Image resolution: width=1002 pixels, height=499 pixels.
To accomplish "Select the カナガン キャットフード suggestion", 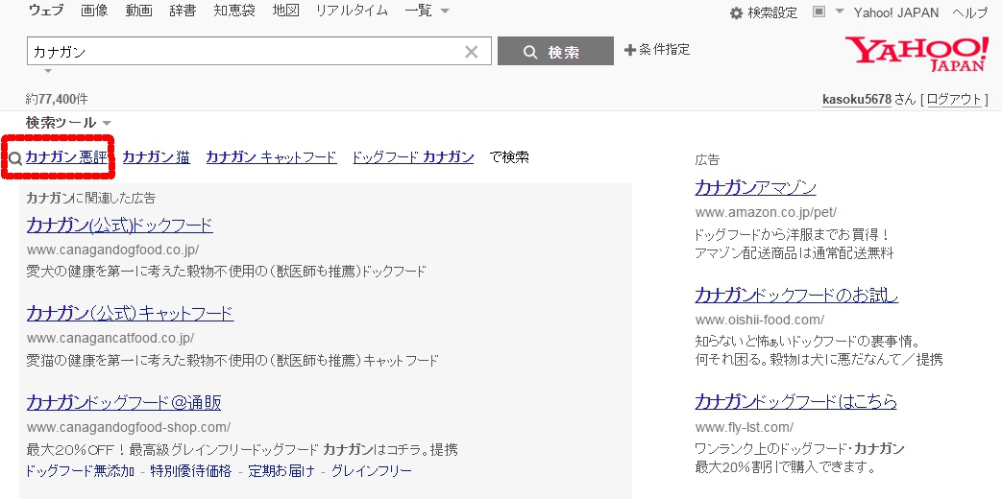I will click(x=271, y=157).
